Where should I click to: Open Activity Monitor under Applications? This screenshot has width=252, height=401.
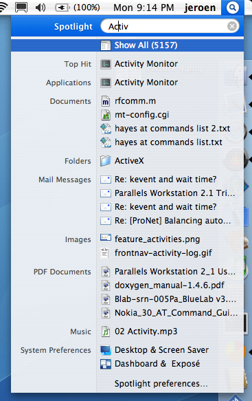tap(146, 83)
